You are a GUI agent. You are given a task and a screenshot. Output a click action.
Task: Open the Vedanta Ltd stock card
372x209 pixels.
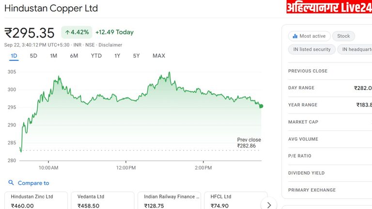click(x=103, y=200)
